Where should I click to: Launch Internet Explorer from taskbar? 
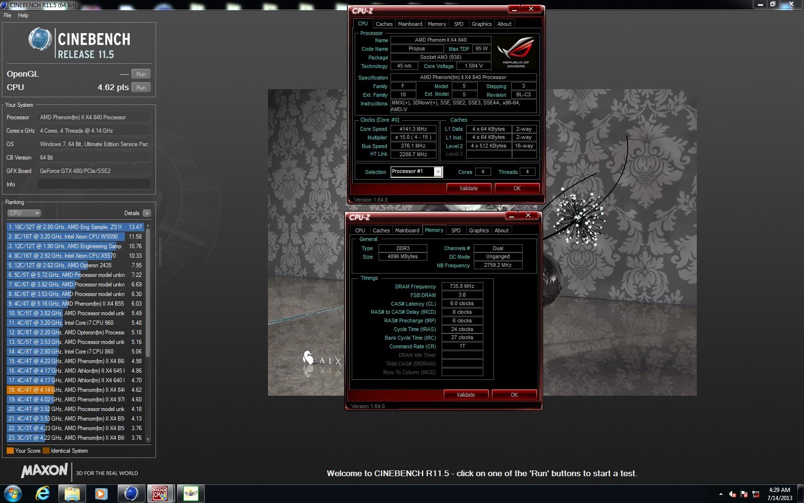43,493
